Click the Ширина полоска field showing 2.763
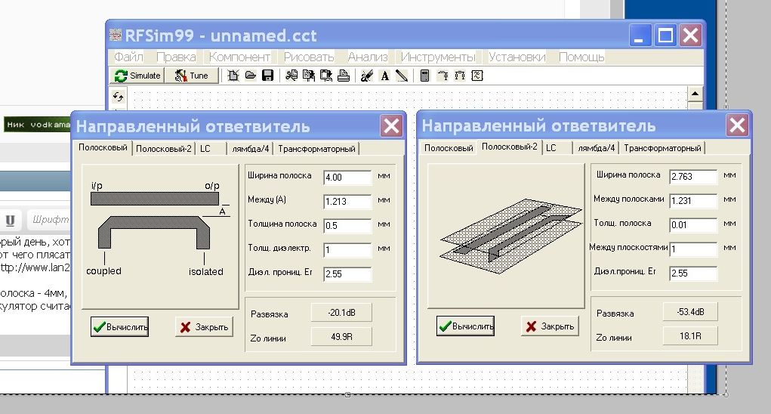Screen dimensions: 771x414 (693, 177)
